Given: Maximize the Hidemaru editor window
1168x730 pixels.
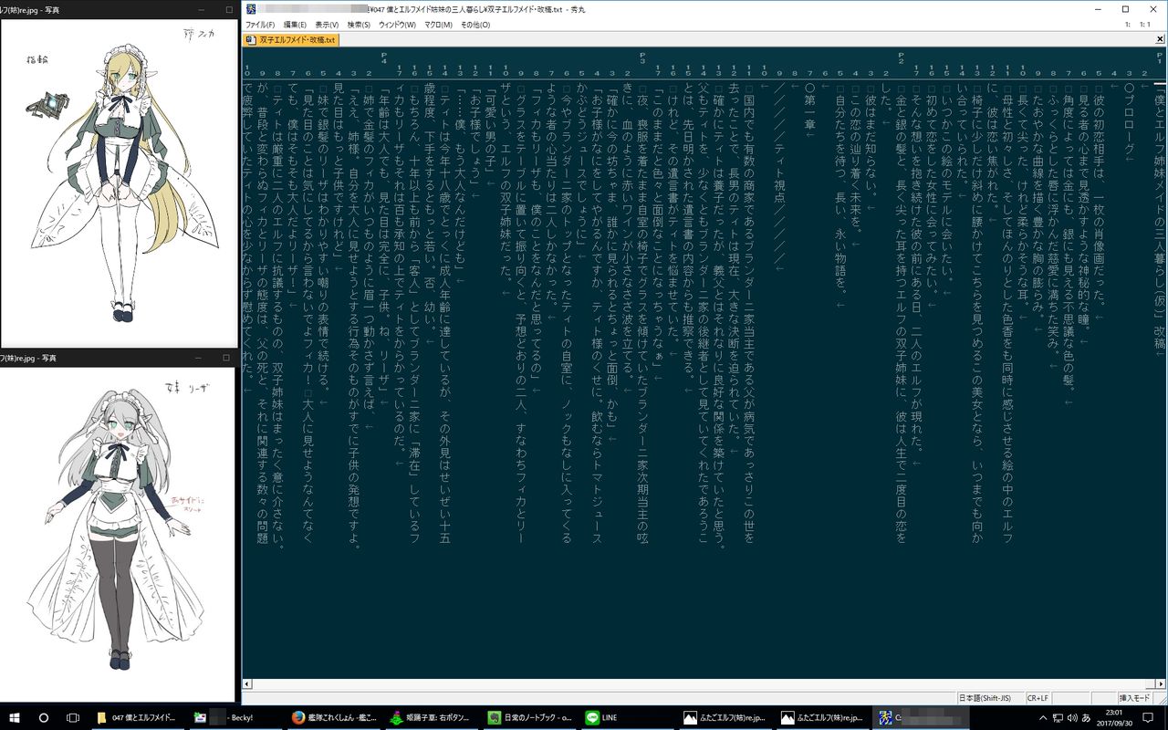Looking at the screenshot, I should 1126,9.
